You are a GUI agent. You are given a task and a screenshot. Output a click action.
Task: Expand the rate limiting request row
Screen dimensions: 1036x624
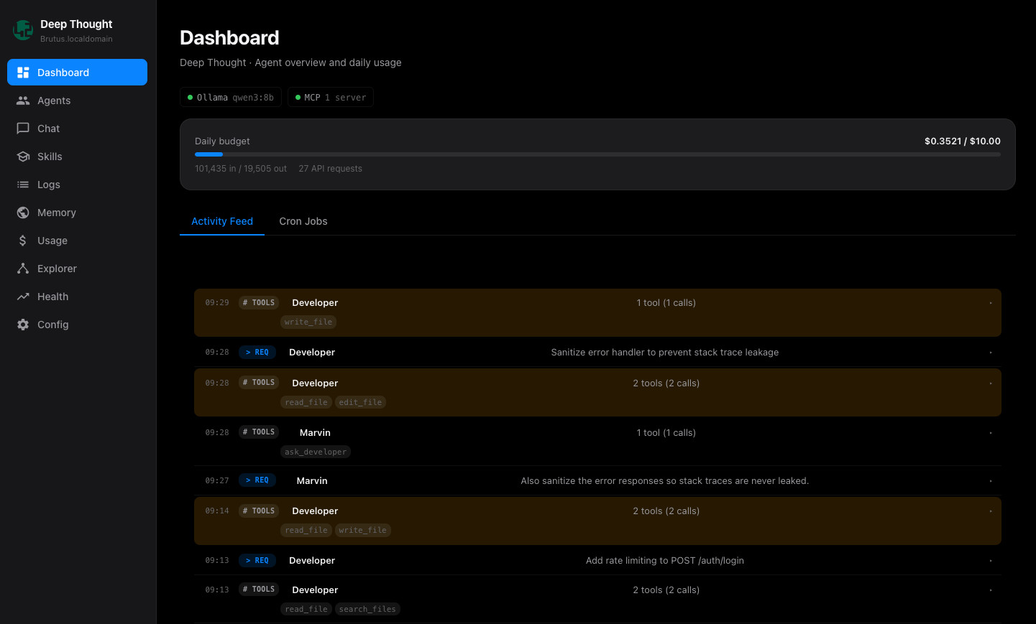click(597, 560)
